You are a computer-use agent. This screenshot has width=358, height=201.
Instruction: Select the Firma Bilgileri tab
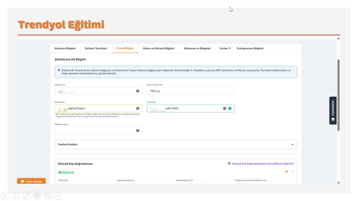(x=125, y=48)
